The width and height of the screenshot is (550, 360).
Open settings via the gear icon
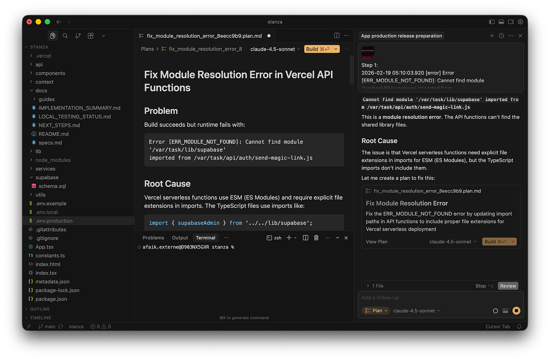point(520,22)
